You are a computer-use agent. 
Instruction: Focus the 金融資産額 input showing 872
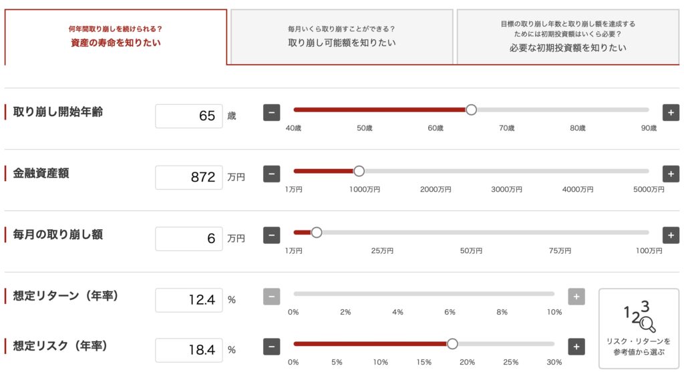(x=189, y=178)
